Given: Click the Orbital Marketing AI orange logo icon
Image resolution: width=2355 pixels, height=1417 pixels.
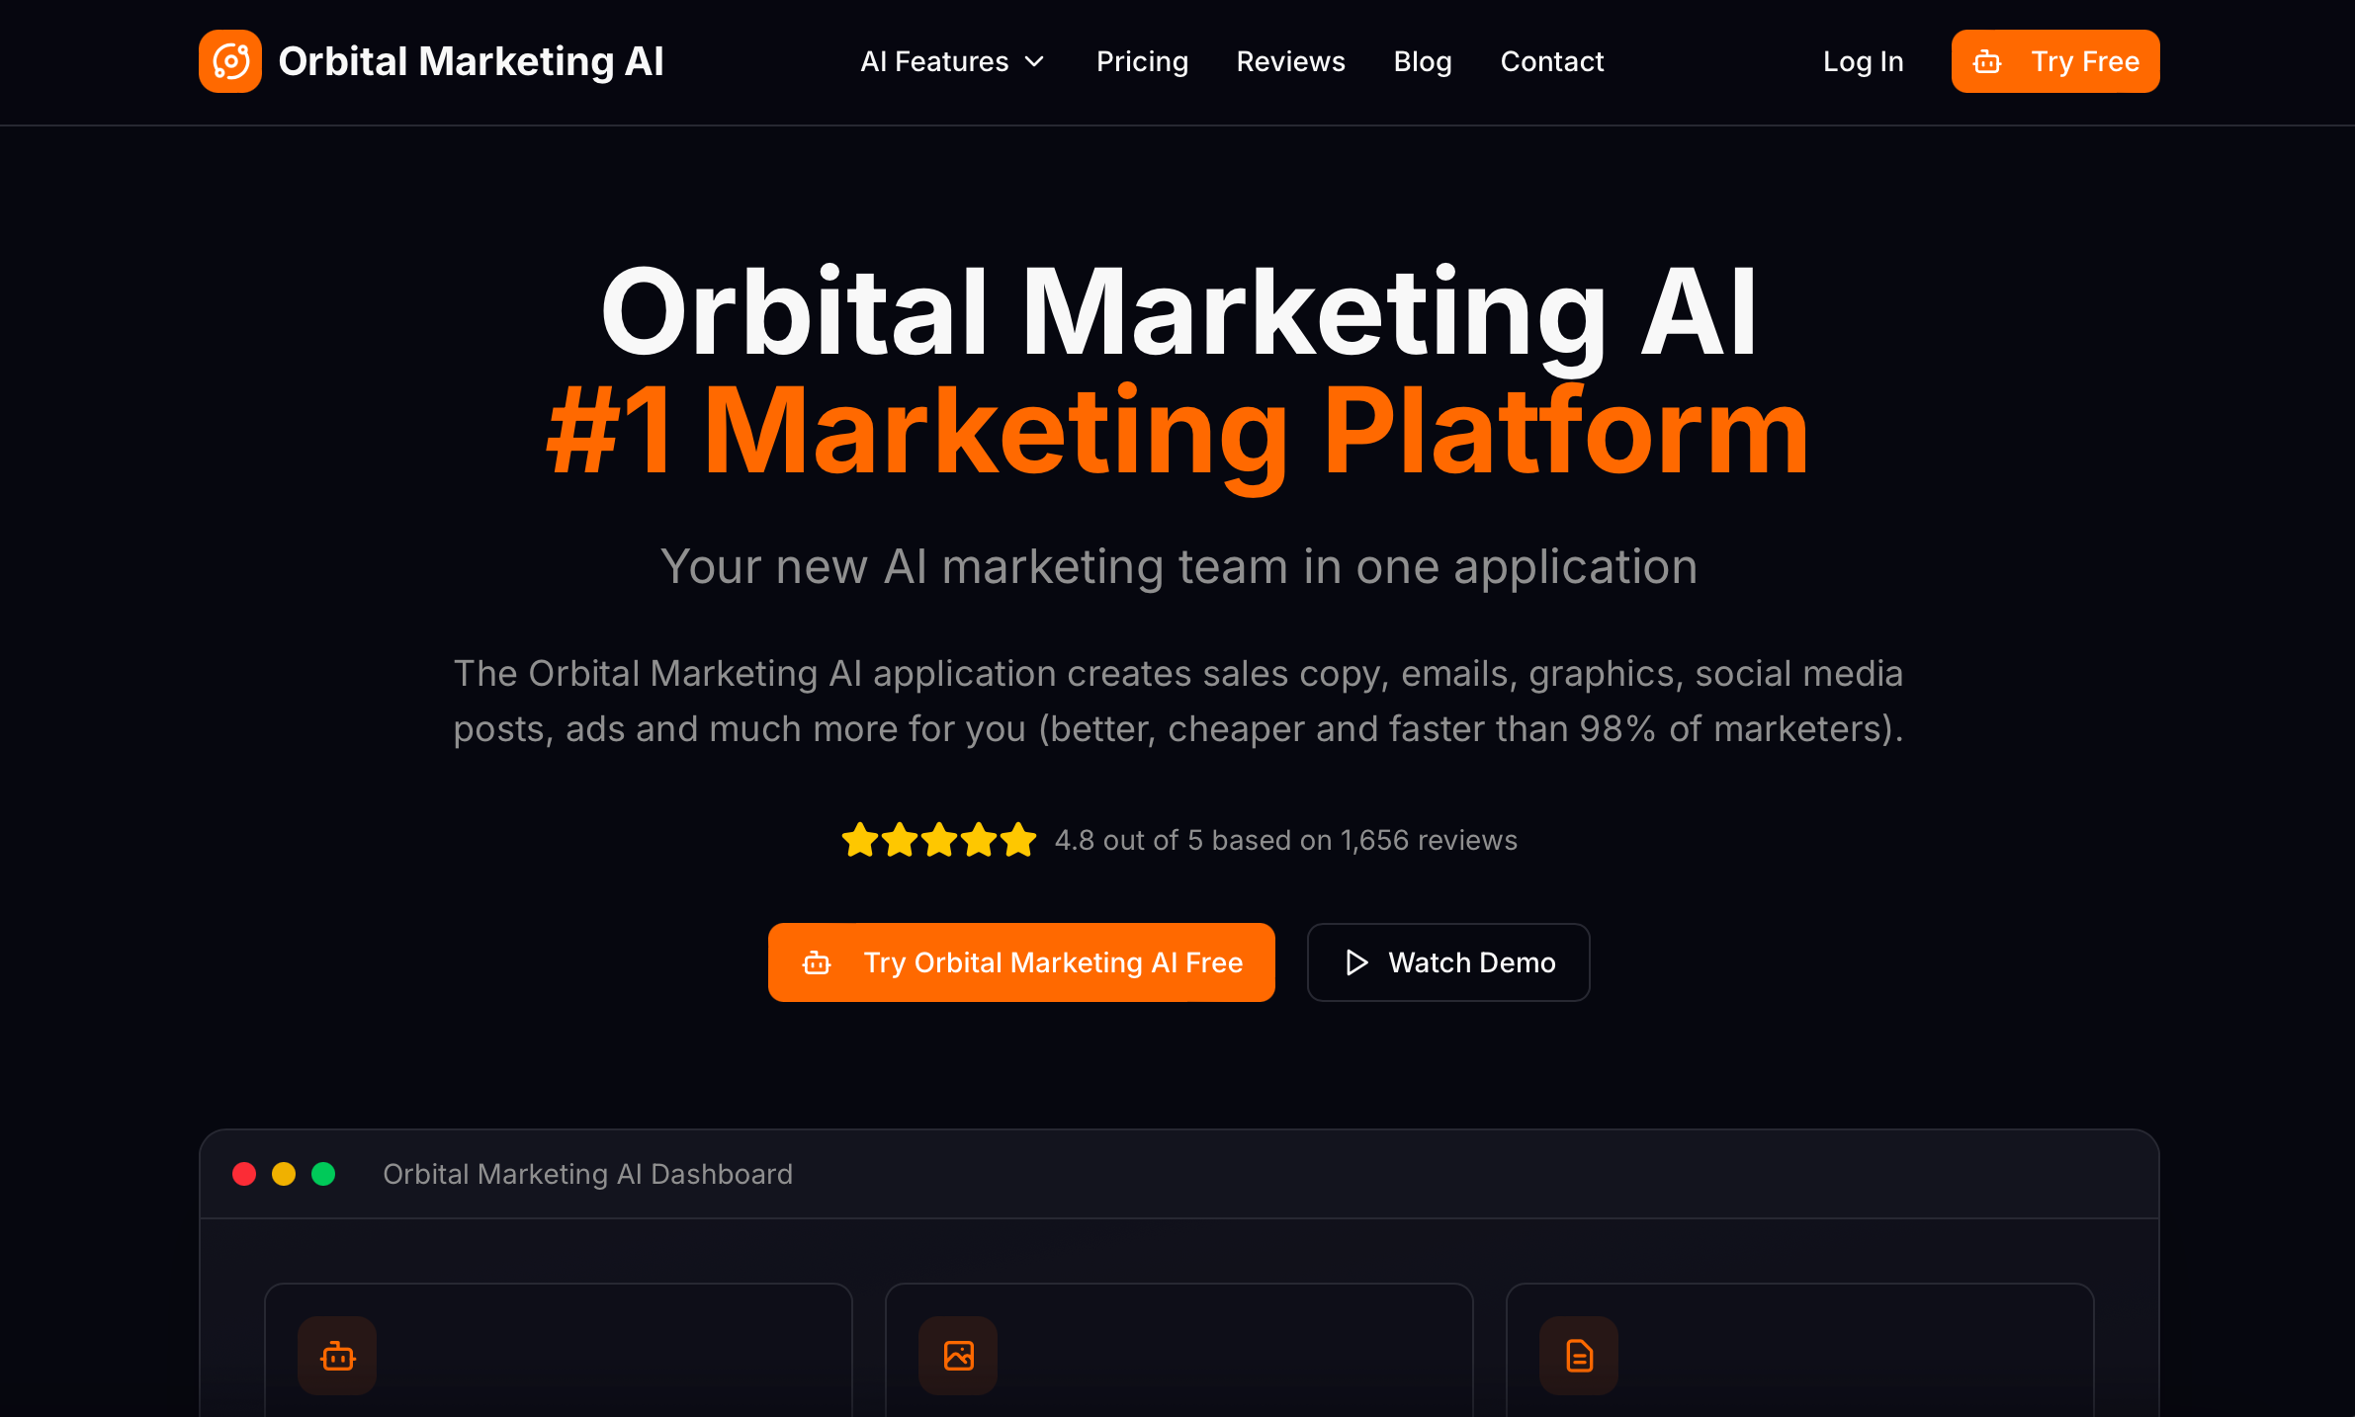Looking at the screenshot, I should point(230,61).
